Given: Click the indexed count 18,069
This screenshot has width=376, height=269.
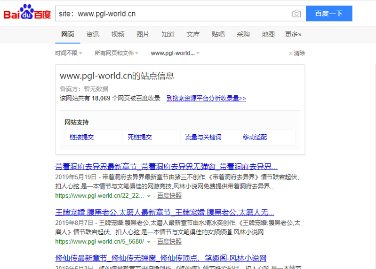Looking at the screenshot, I should pos(101,99).
